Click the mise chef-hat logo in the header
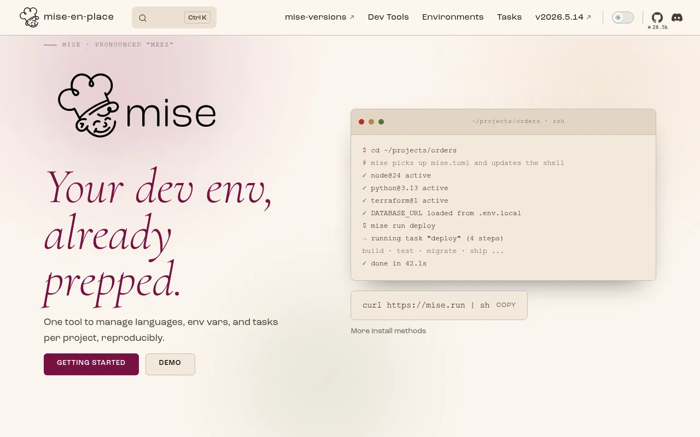Image resolution: width=700 pixels, height=437 pixels. pos(29,17)
